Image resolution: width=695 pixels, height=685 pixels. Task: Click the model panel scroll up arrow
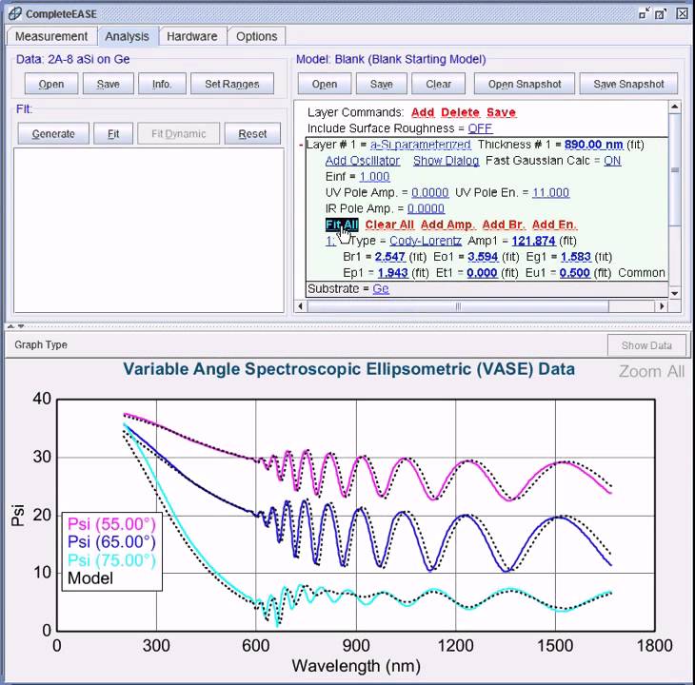coord(674,107)
